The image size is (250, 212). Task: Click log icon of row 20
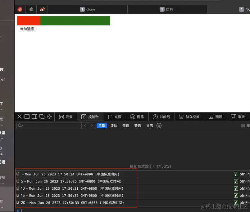point(18,202)
